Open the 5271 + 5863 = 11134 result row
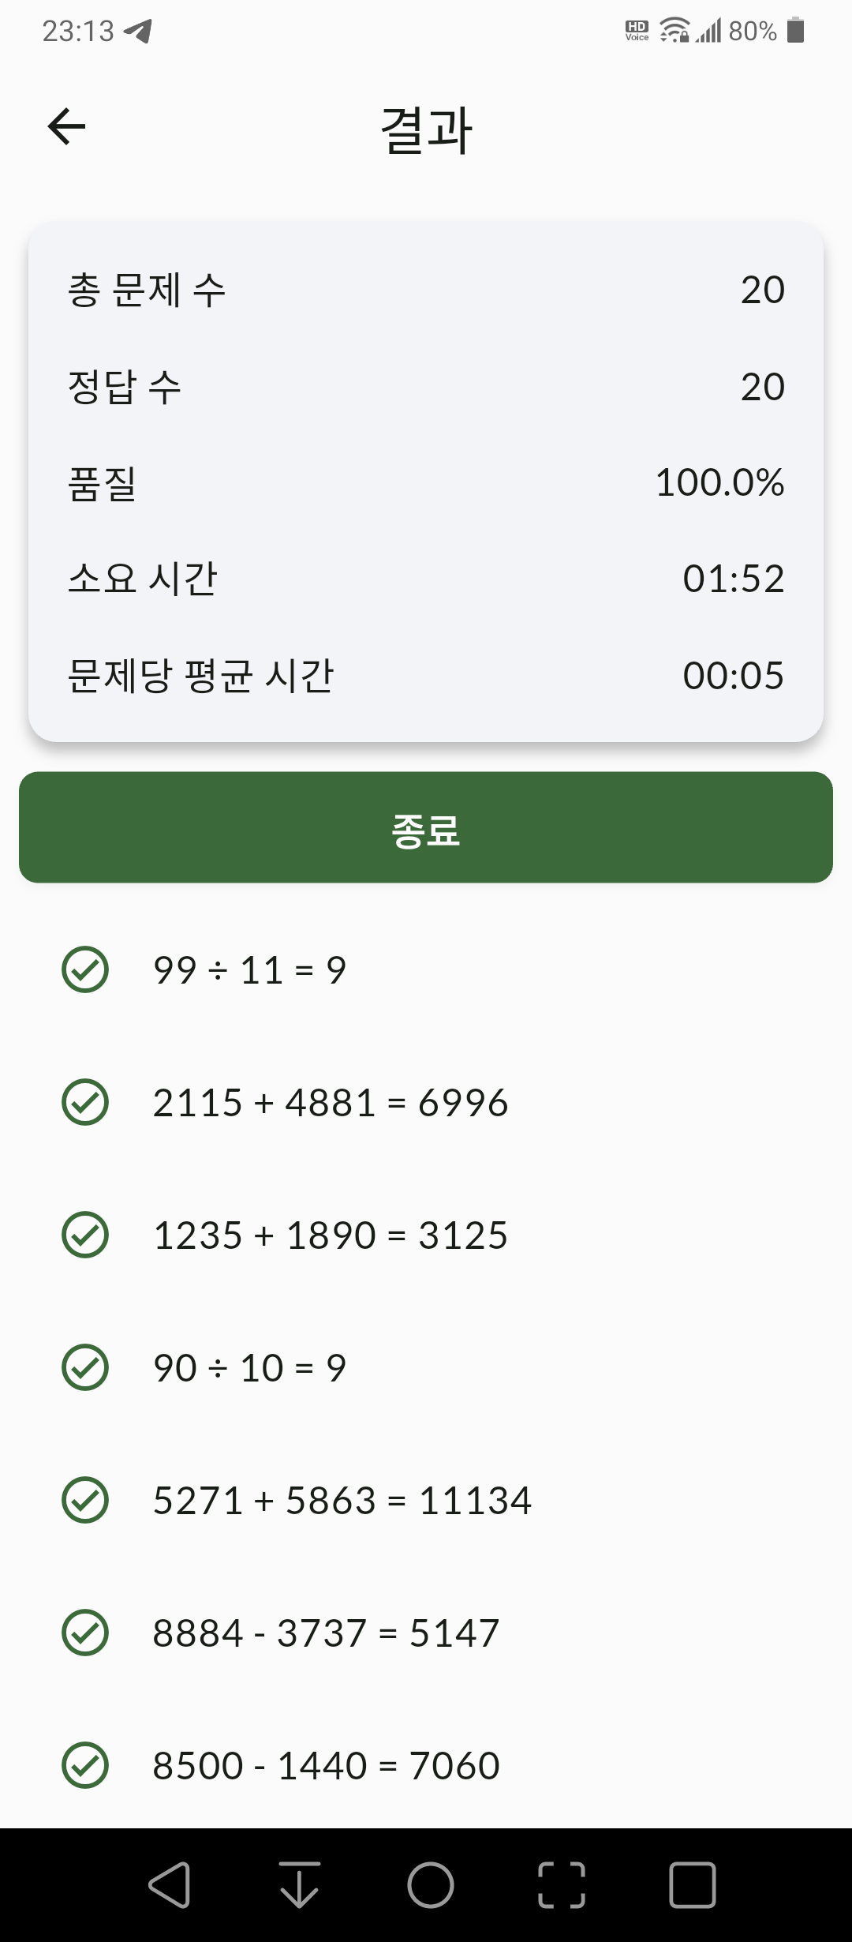 click(426, 1500)
